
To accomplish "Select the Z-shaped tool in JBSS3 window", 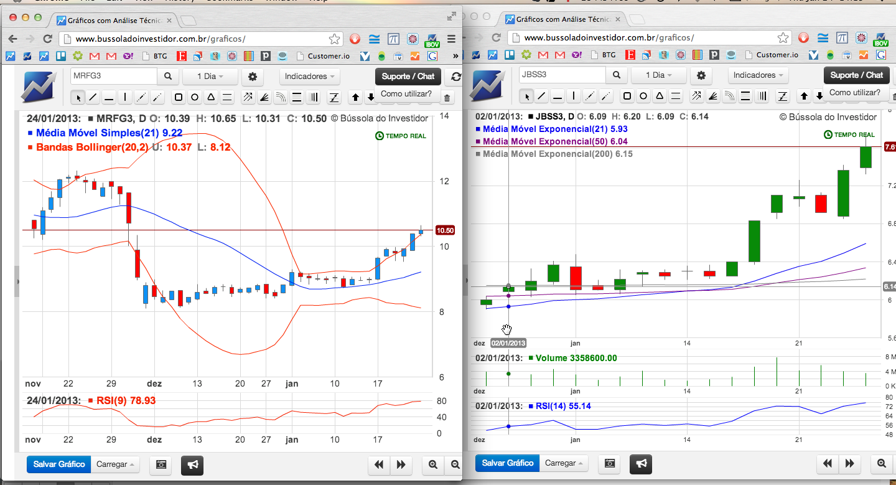I will coord(783,97).
